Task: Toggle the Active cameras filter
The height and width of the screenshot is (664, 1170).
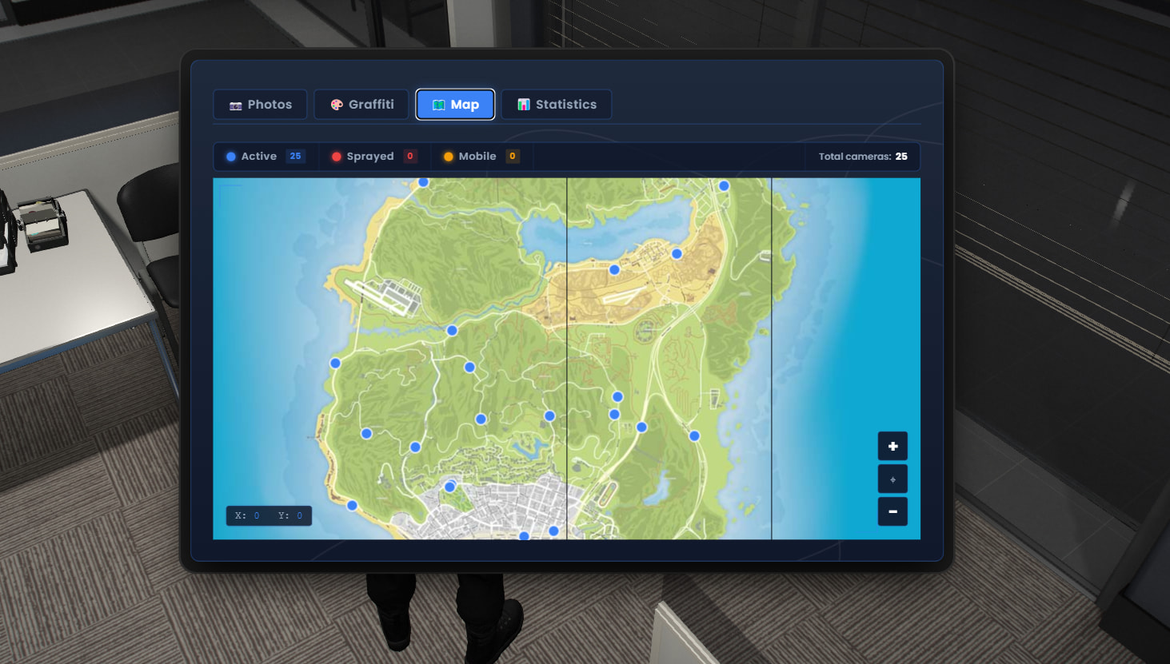Action: point(265,157)
